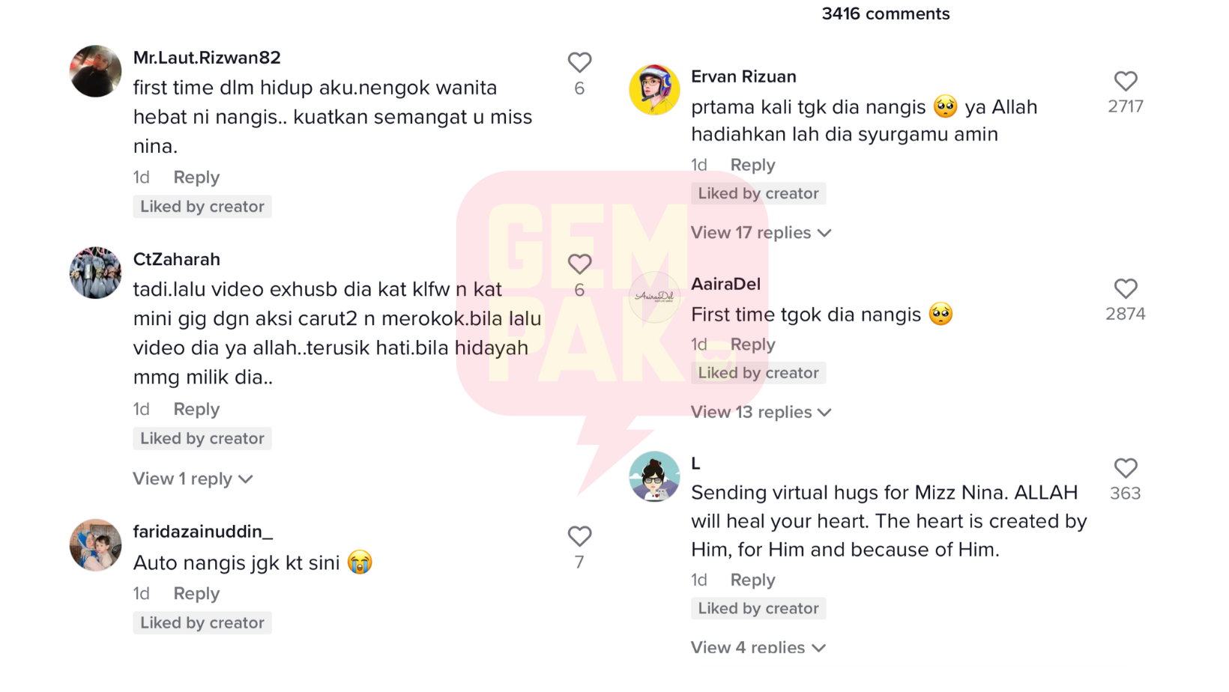Reply to user L's virtual hugs comment
The width and height of the screenshot is (1229, 692).
coord(752,580)
